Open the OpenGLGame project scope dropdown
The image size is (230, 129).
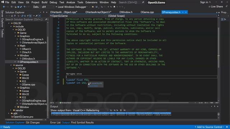[78, 16]
